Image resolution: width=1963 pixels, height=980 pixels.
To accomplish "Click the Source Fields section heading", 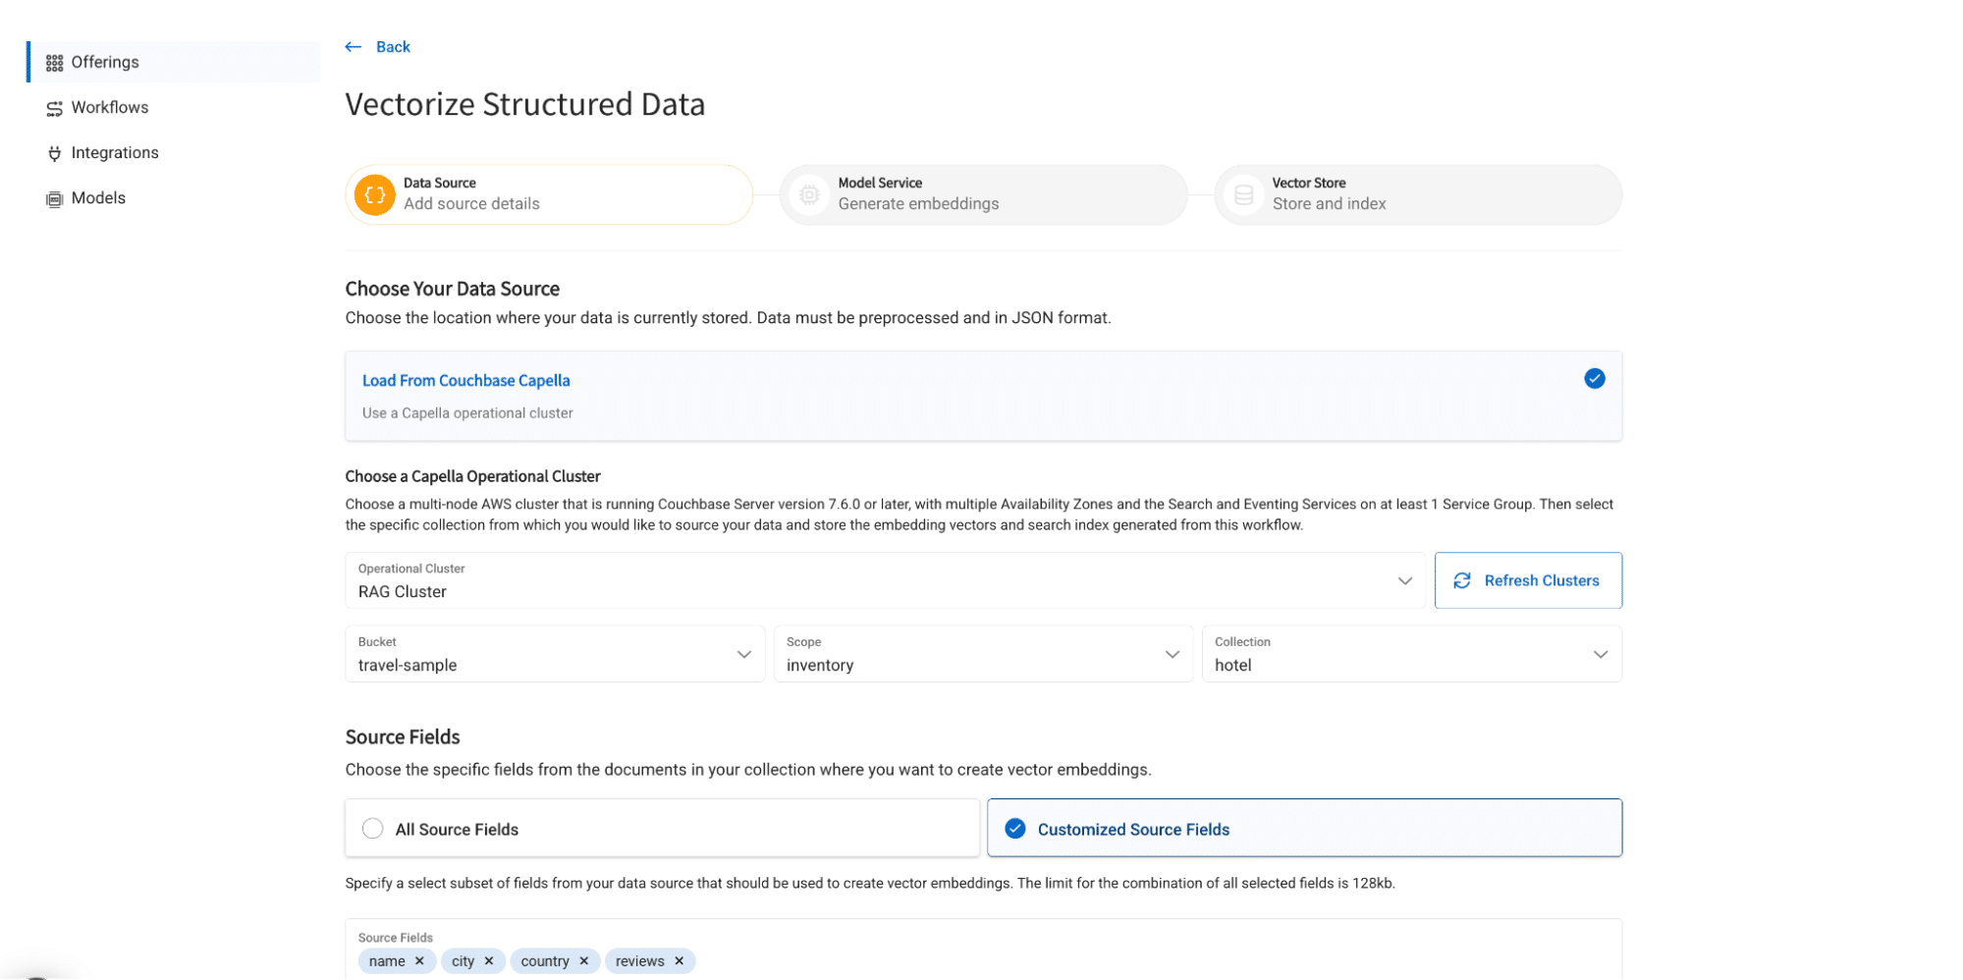I will coord(403,736).
